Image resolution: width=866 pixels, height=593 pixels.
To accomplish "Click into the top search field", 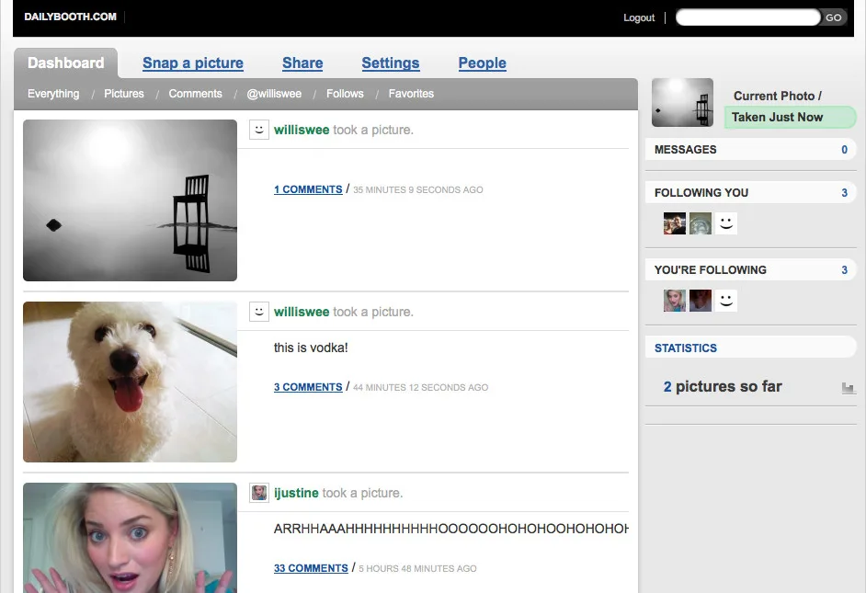I will [746, 17].
